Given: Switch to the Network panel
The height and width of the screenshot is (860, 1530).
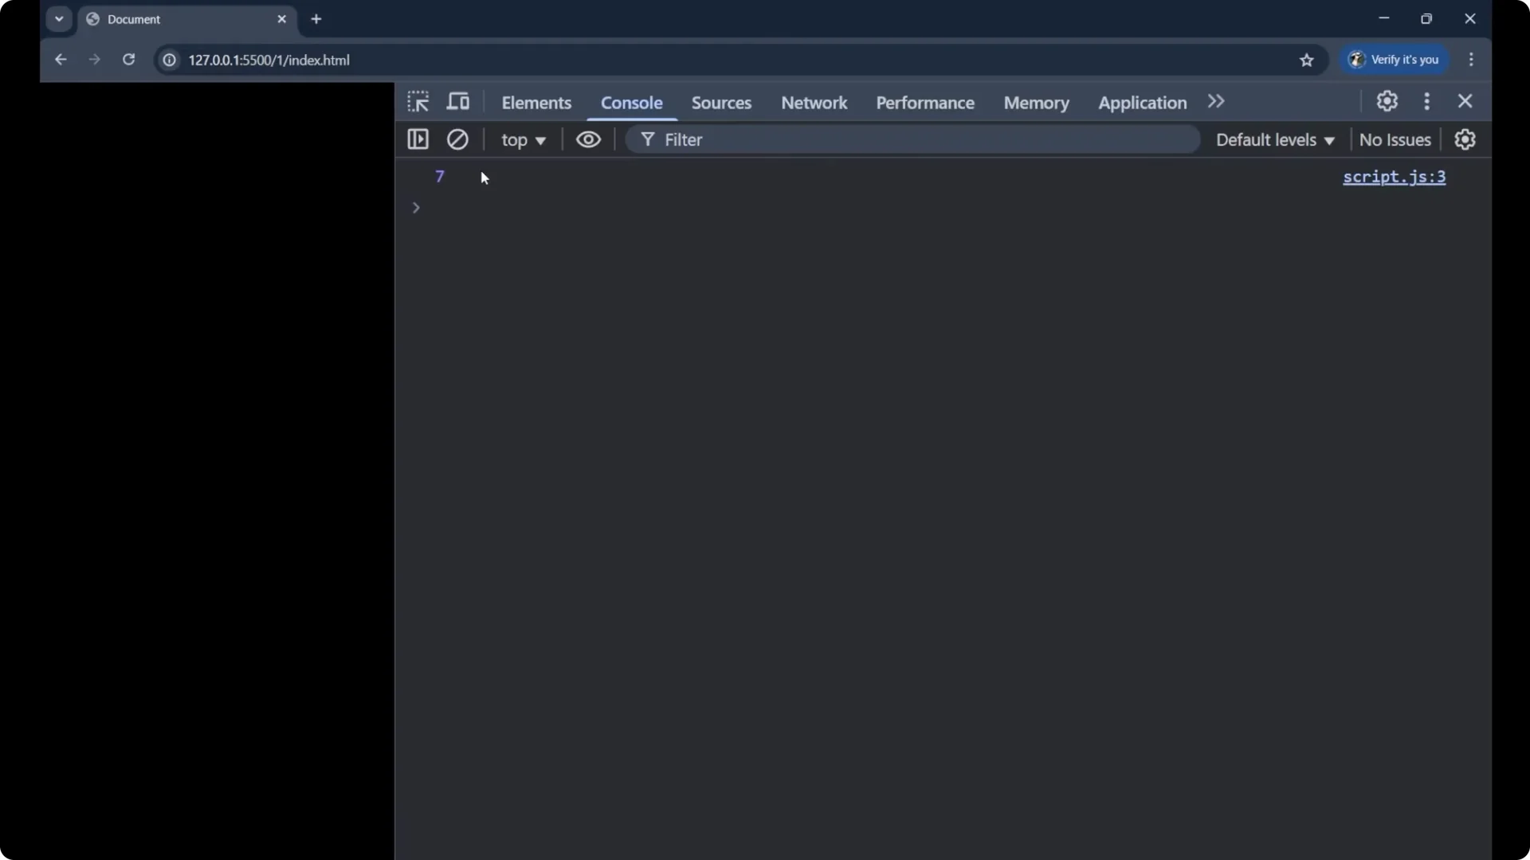Looking at the screenshot, I should pyautogui.click(x=814, y=103).
